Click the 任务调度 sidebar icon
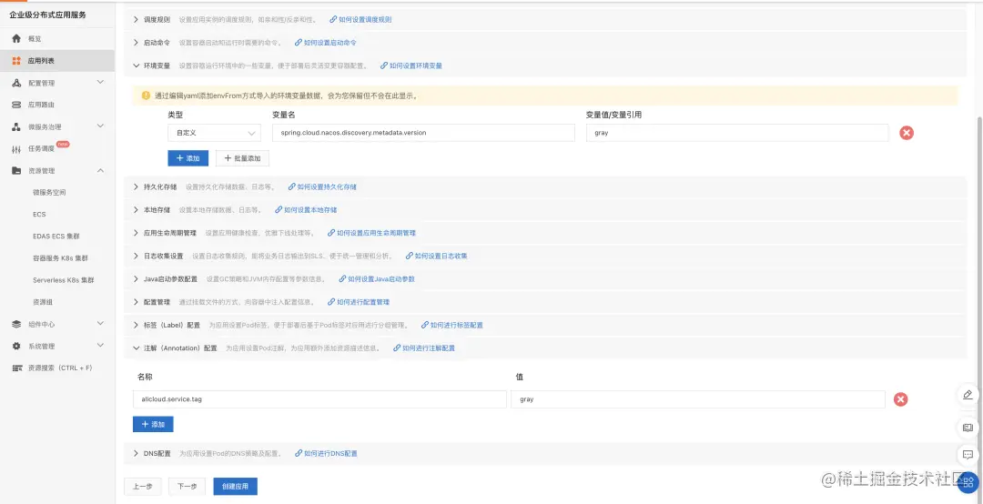 point(16,149)
